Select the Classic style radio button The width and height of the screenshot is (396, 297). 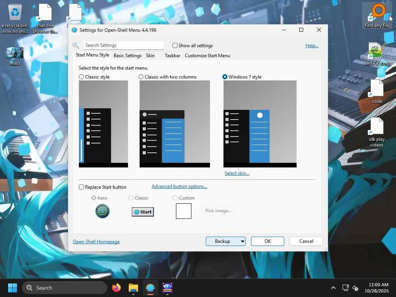pos(81,77)
